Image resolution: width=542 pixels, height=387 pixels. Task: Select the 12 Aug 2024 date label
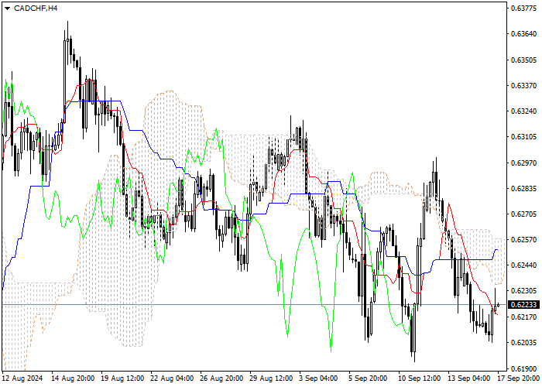[x=22, y=378]
